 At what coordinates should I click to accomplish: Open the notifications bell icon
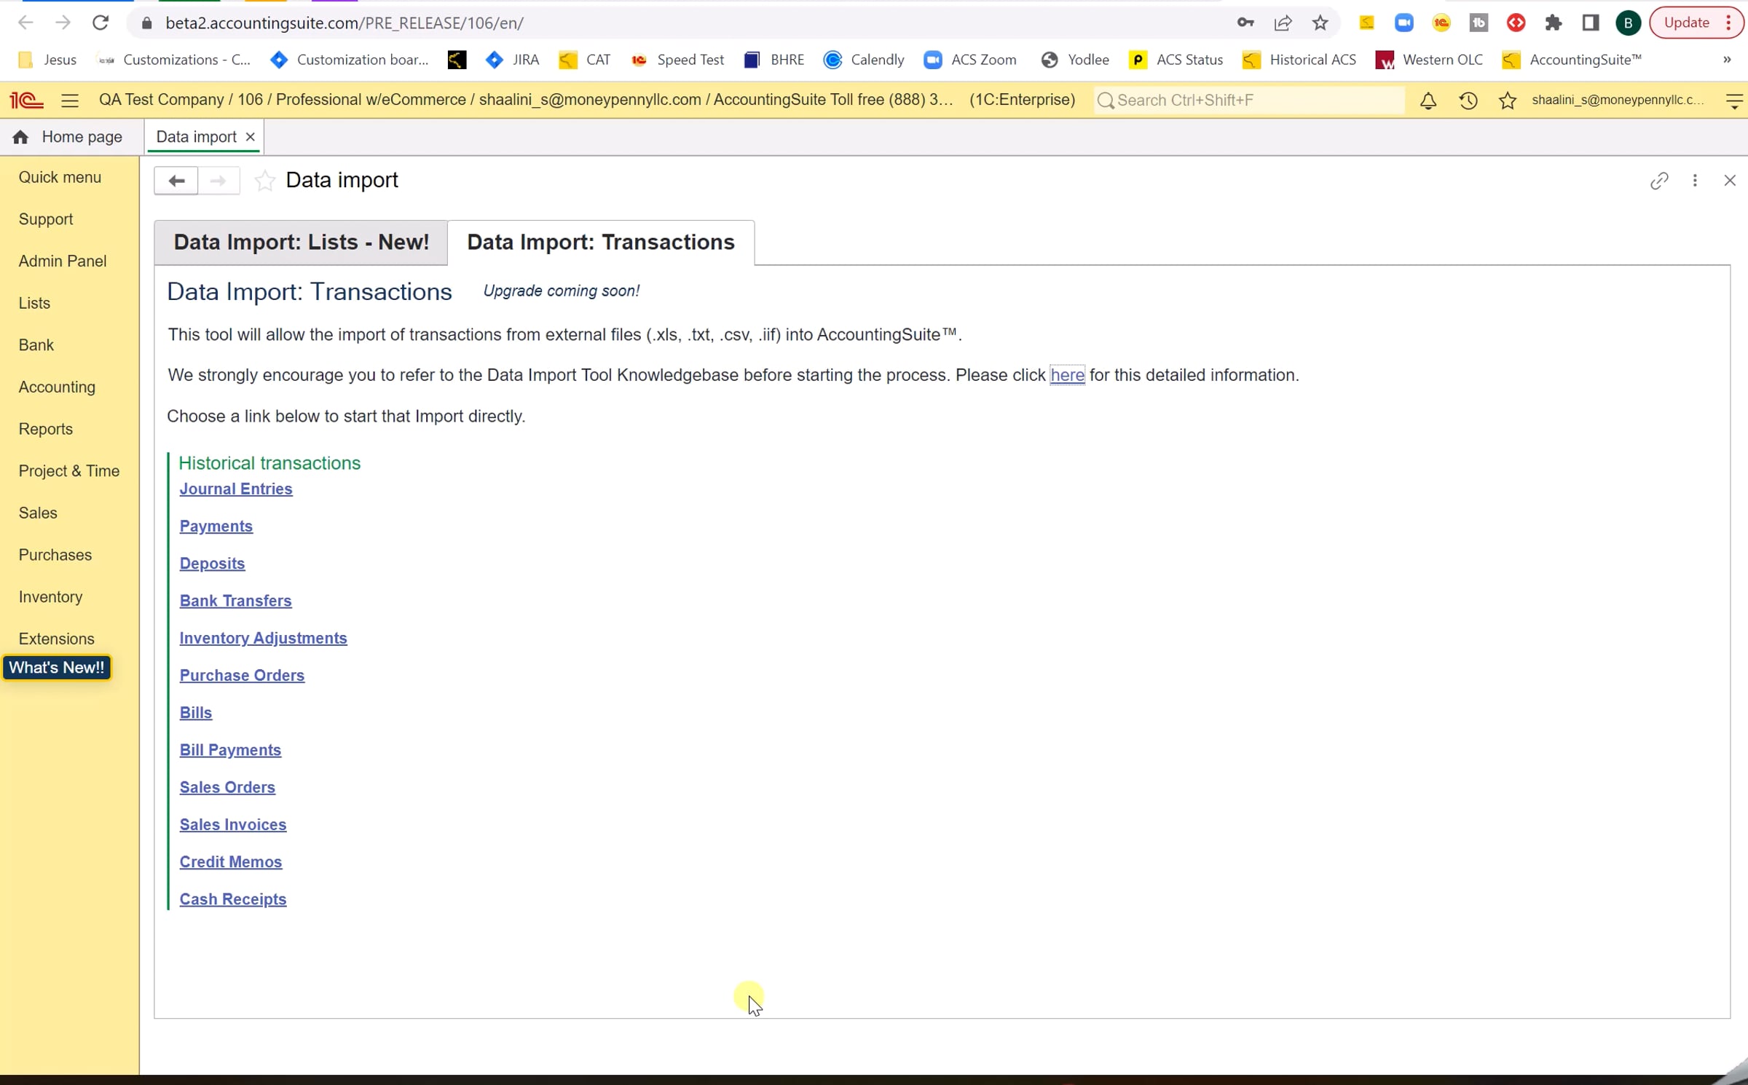tap(1428, 100)
